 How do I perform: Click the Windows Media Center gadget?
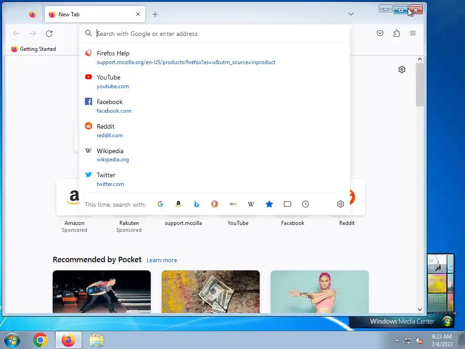pos(402,321)
